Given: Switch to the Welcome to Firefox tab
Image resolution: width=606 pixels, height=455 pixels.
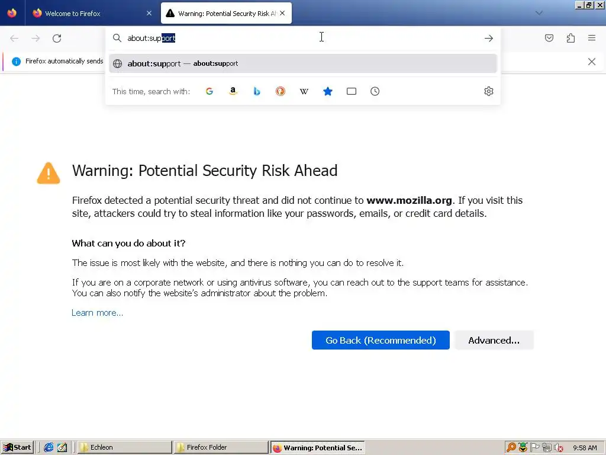Looking at the screenshot, I should pos(89,13).
